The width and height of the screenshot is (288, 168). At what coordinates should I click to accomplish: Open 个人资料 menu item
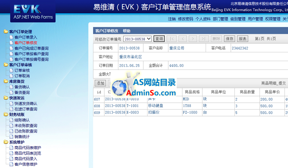(x=203, y=19)
